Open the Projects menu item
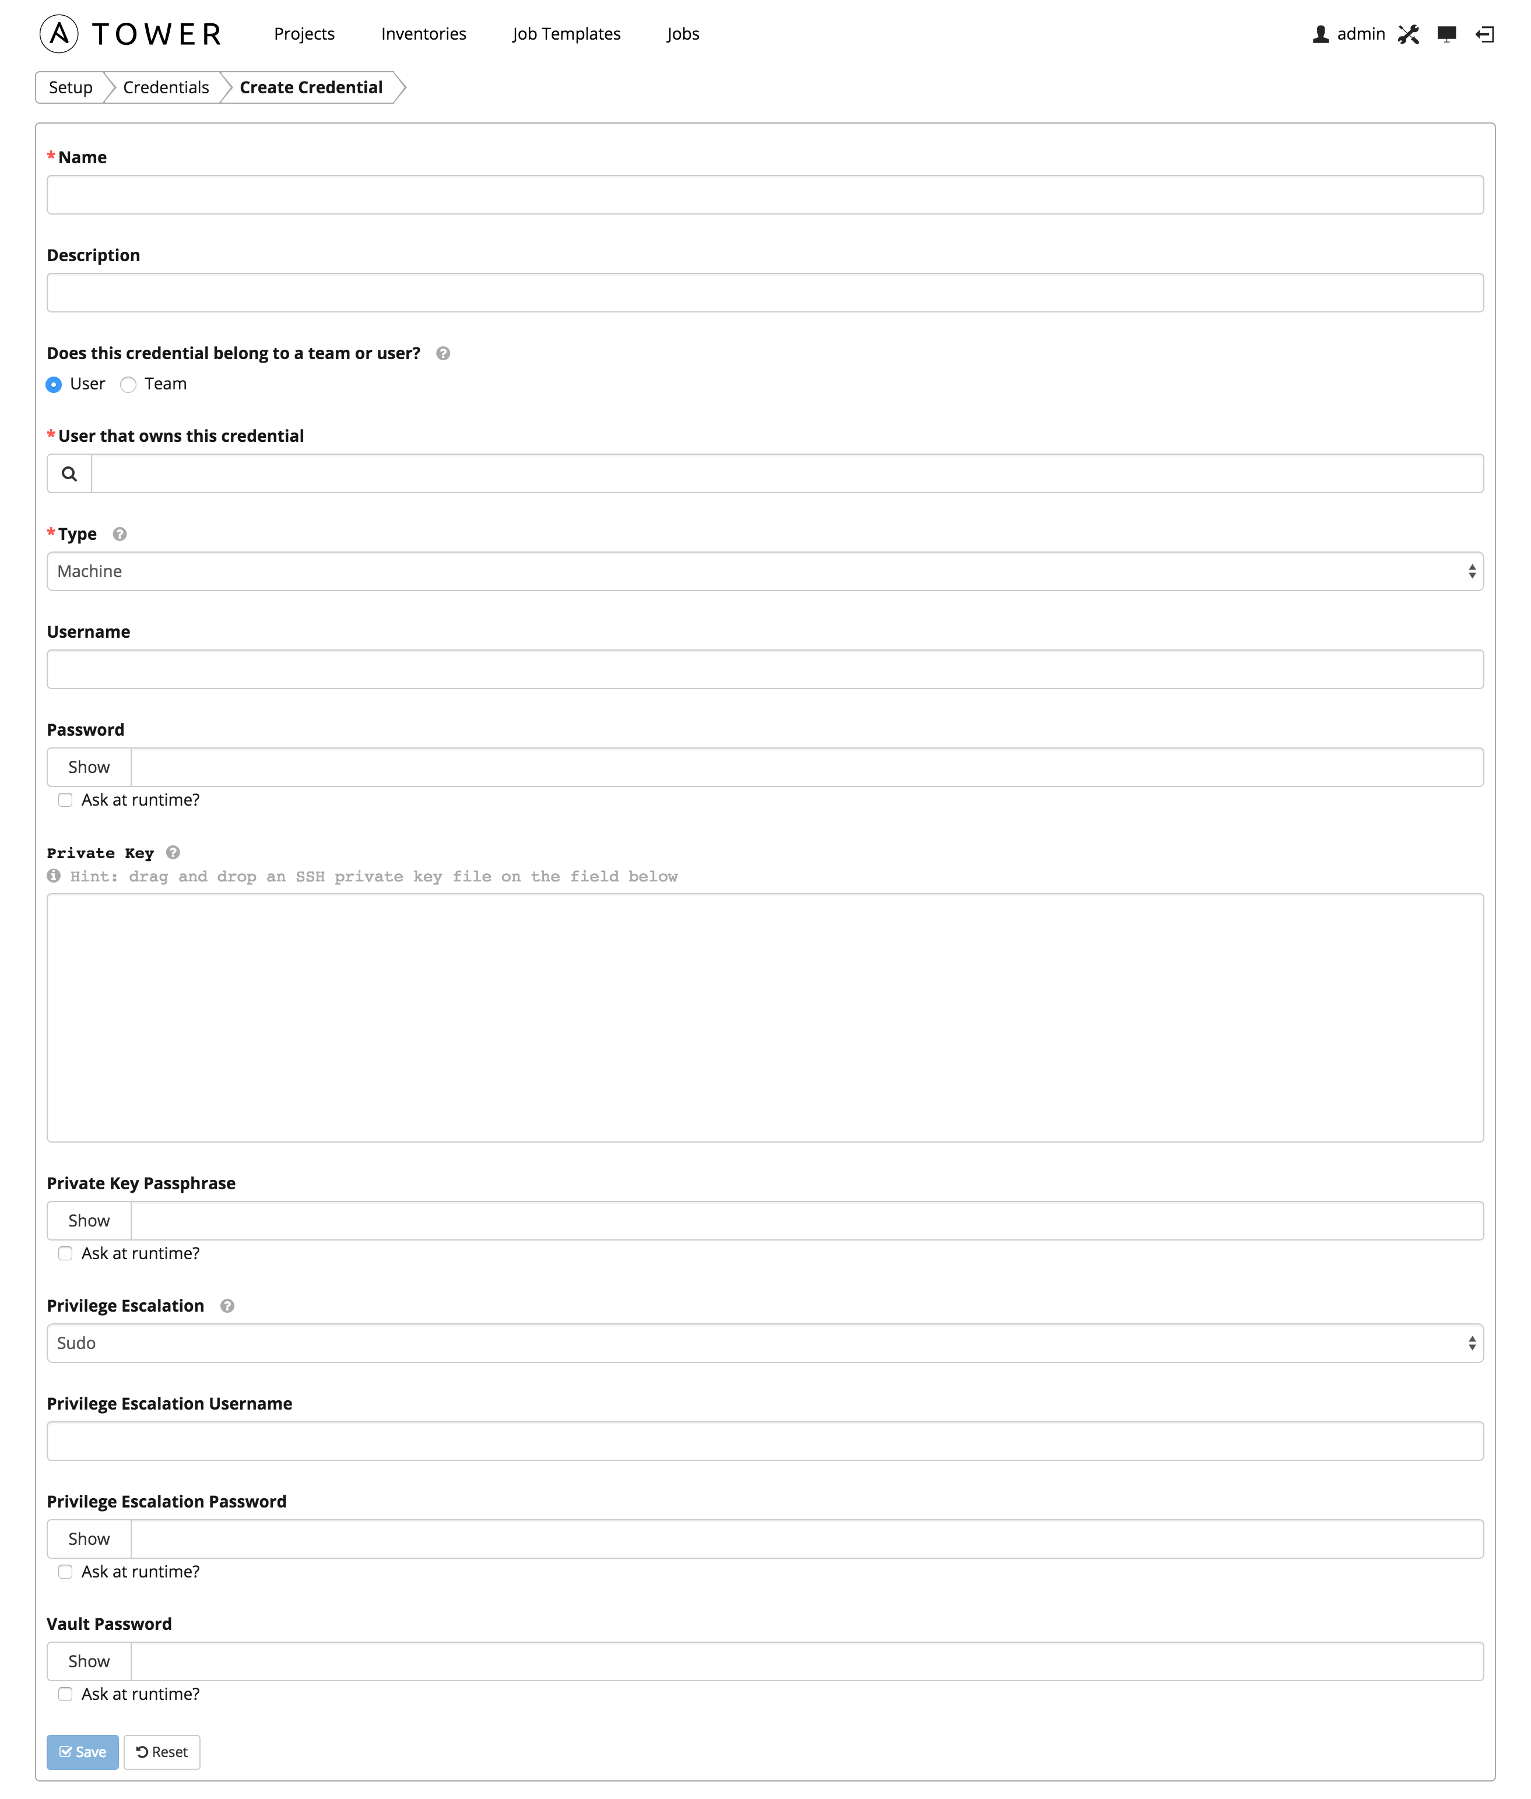This screenshot has width=1531, height=1799. coord(302,33)
